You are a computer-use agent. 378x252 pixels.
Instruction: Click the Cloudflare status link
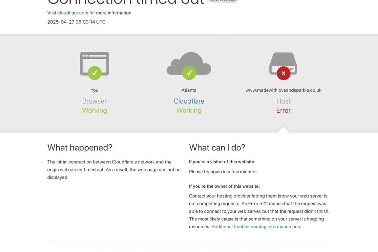click(x=189, y=101)
